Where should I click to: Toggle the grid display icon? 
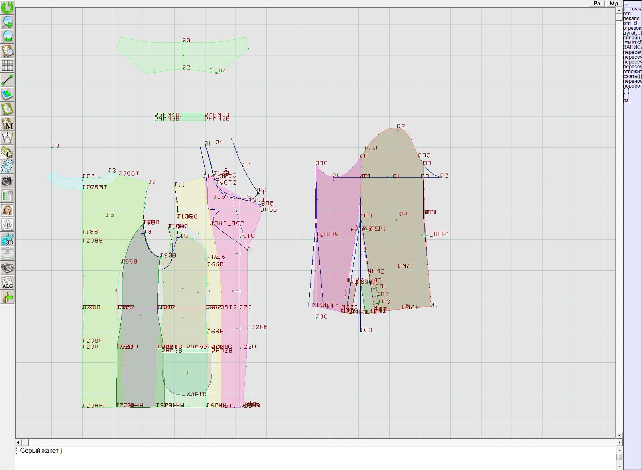(7, 65)
